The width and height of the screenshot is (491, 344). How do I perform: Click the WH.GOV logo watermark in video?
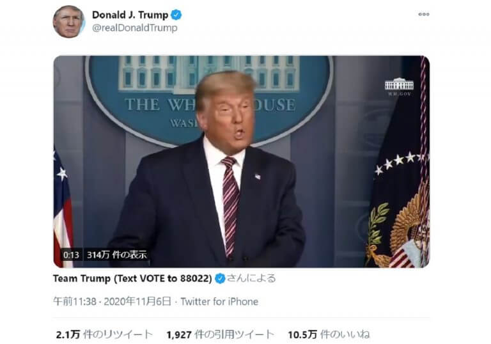[x=399, y=86]
